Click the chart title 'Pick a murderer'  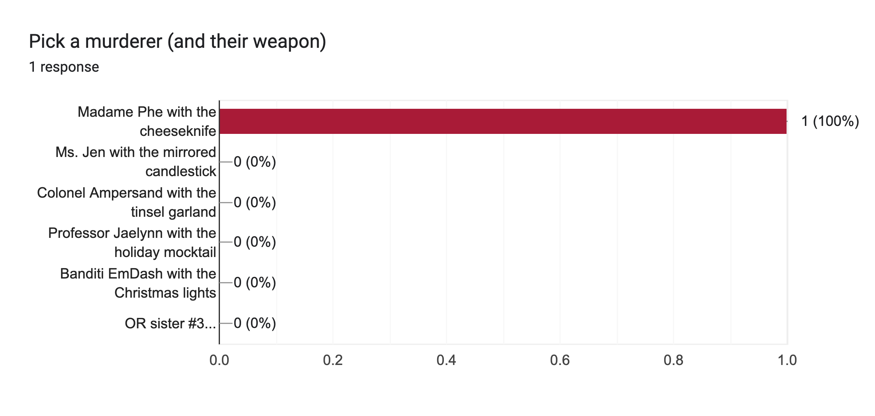coord(177,41)
